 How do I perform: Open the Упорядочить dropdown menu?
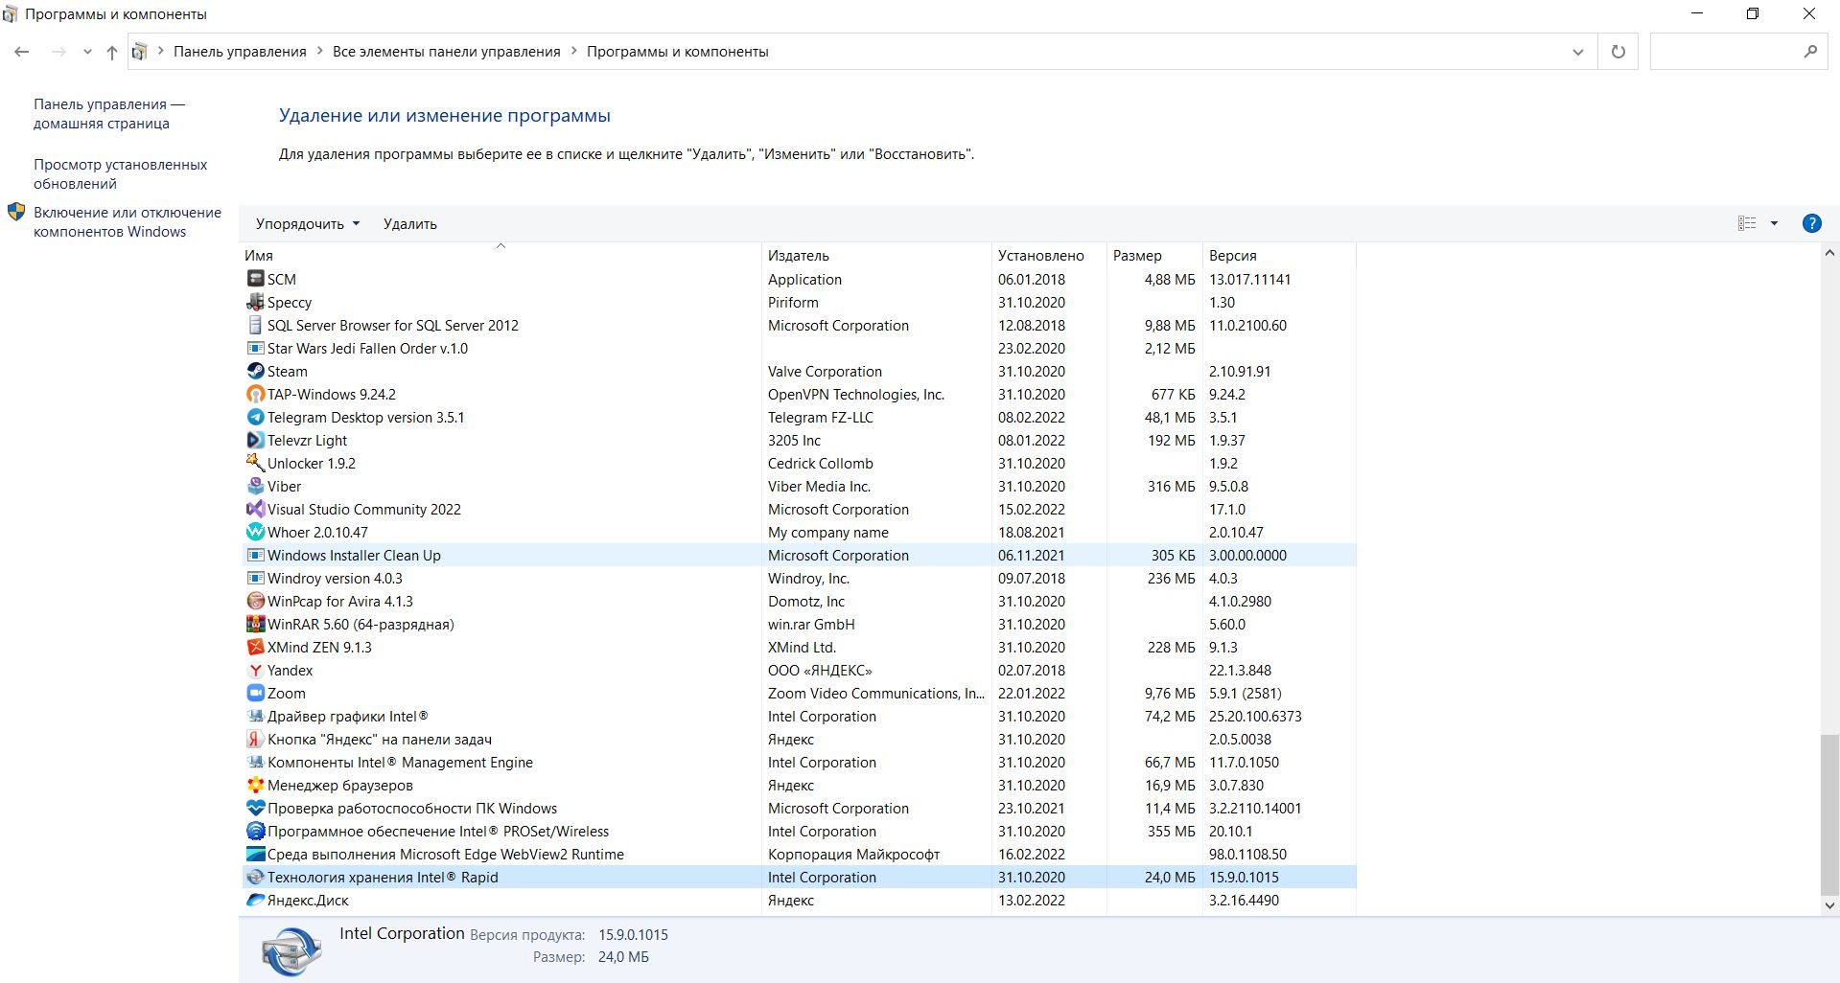pos(307,223)
